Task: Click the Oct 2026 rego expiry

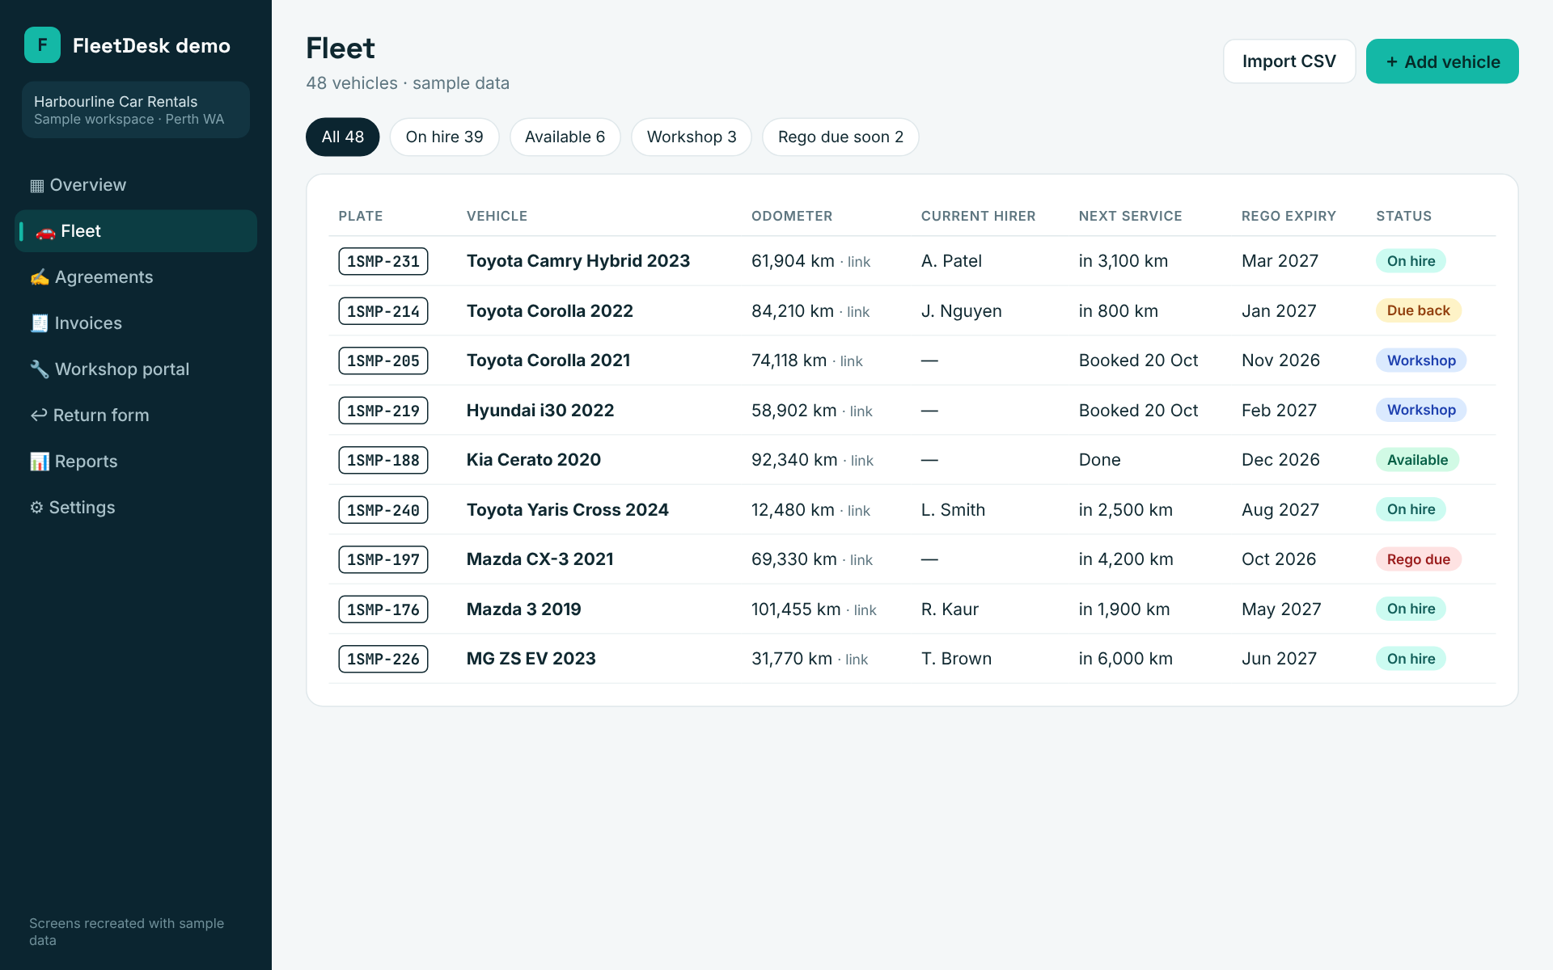Action: (x=1280, y=559)
